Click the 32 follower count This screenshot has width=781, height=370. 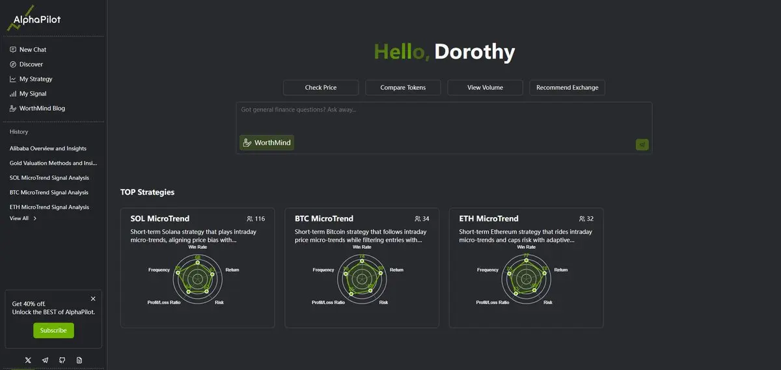point(590,219)
